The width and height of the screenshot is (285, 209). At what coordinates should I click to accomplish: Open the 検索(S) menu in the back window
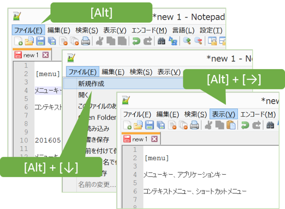pos(87,30)
